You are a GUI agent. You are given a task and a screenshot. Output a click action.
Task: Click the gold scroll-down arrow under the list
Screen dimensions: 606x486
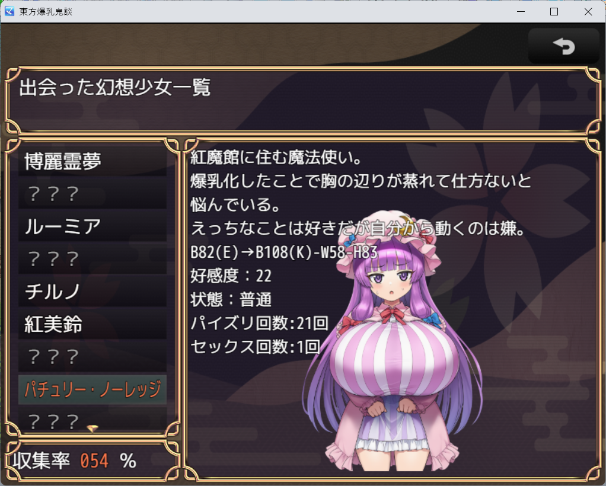93,429
